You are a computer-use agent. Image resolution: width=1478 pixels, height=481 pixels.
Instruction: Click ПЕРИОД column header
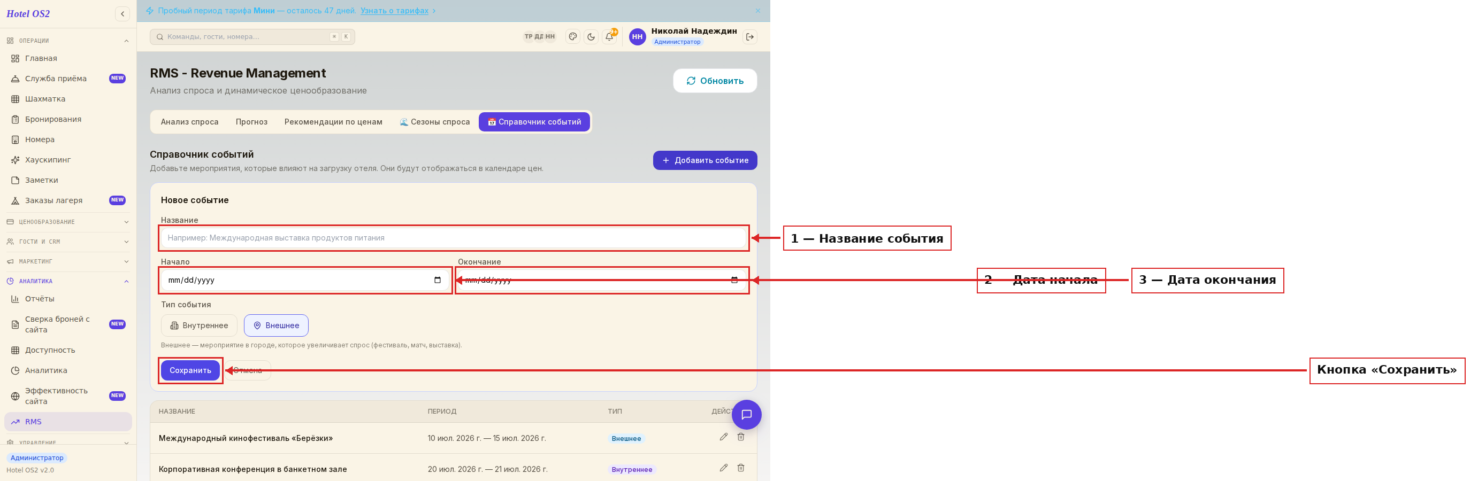click(x=442, y=412)
